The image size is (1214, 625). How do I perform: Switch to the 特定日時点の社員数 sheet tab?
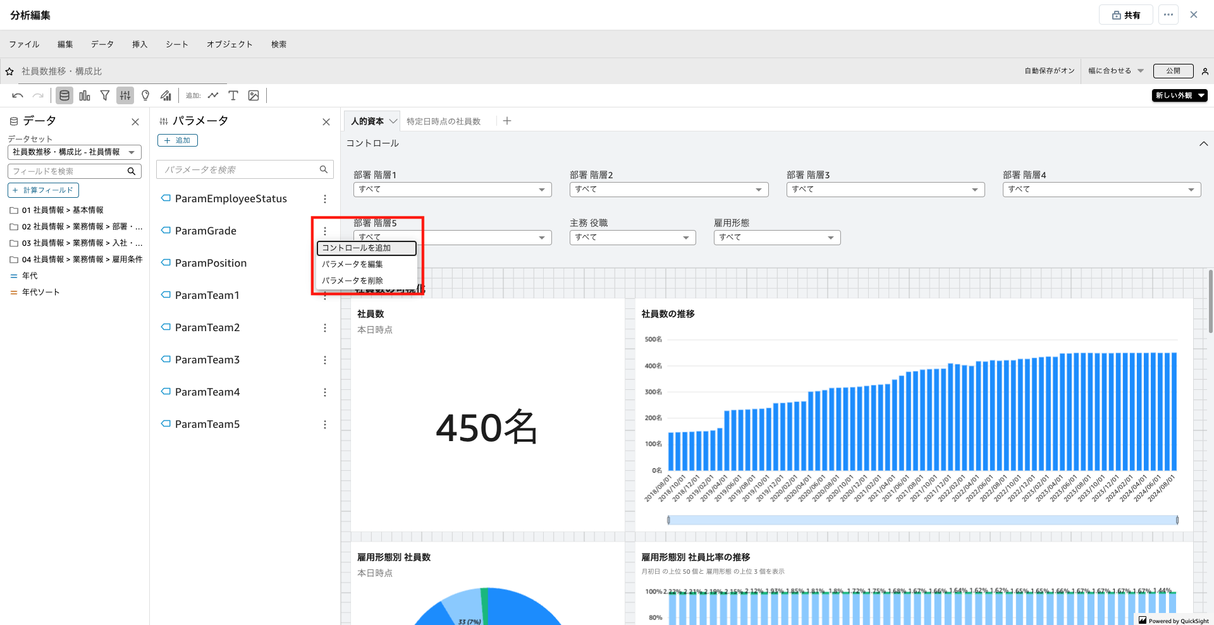point(443,121)
